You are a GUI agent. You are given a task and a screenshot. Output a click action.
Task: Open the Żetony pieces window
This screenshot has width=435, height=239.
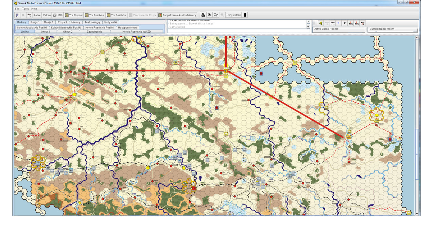[x=47, y=15]
